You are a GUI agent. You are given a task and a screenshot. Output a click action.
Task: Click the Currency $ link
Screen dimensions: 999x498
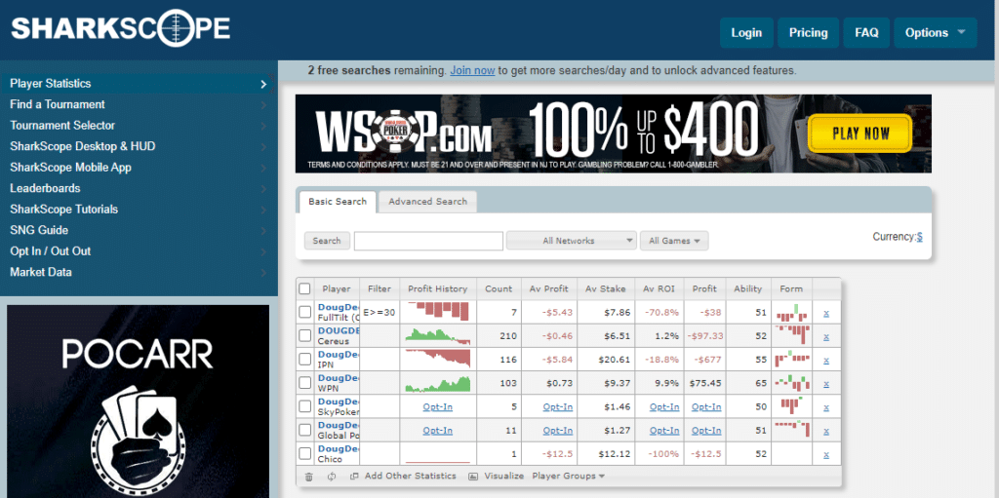(x=919, y=237)
